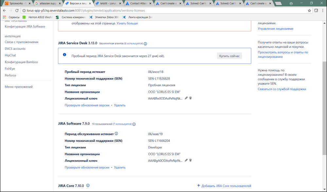Go back in browser history
The width and height of the screenshot is (327, 192).
(4, 10)
